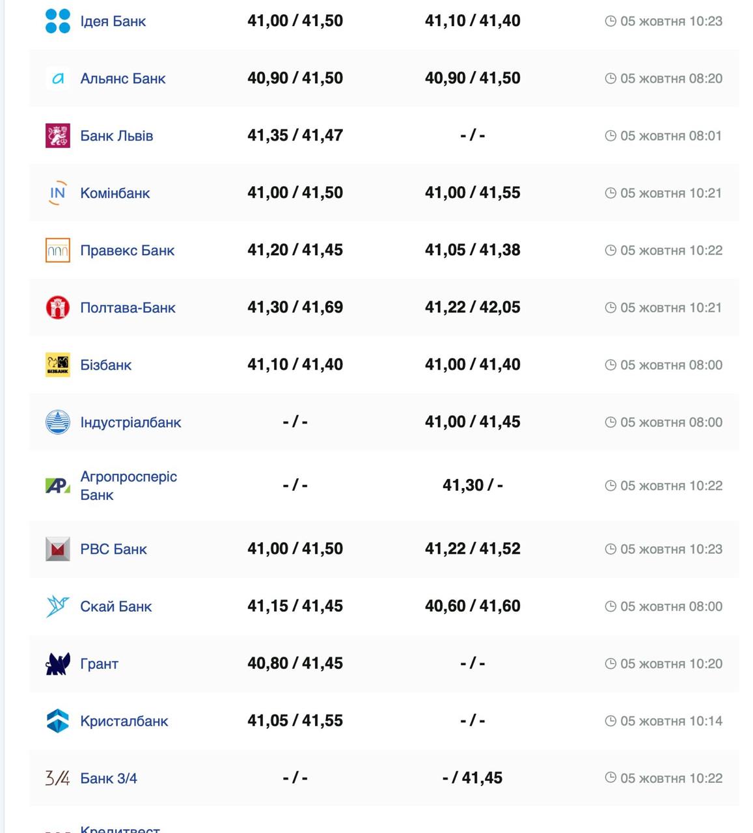Click the Банк Львів lion logo
This screenshot has width=753, height=833.
[x=58, y=135]
